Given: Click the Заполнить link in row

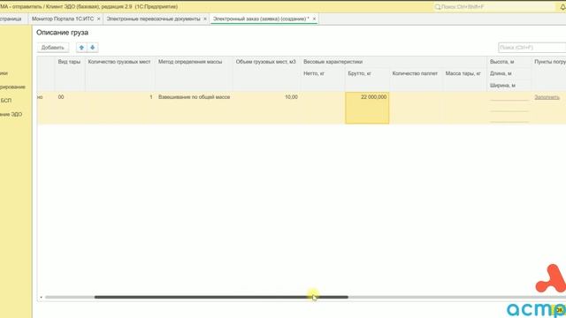Looking at the screenshot, I should click(x=547, y=97).
